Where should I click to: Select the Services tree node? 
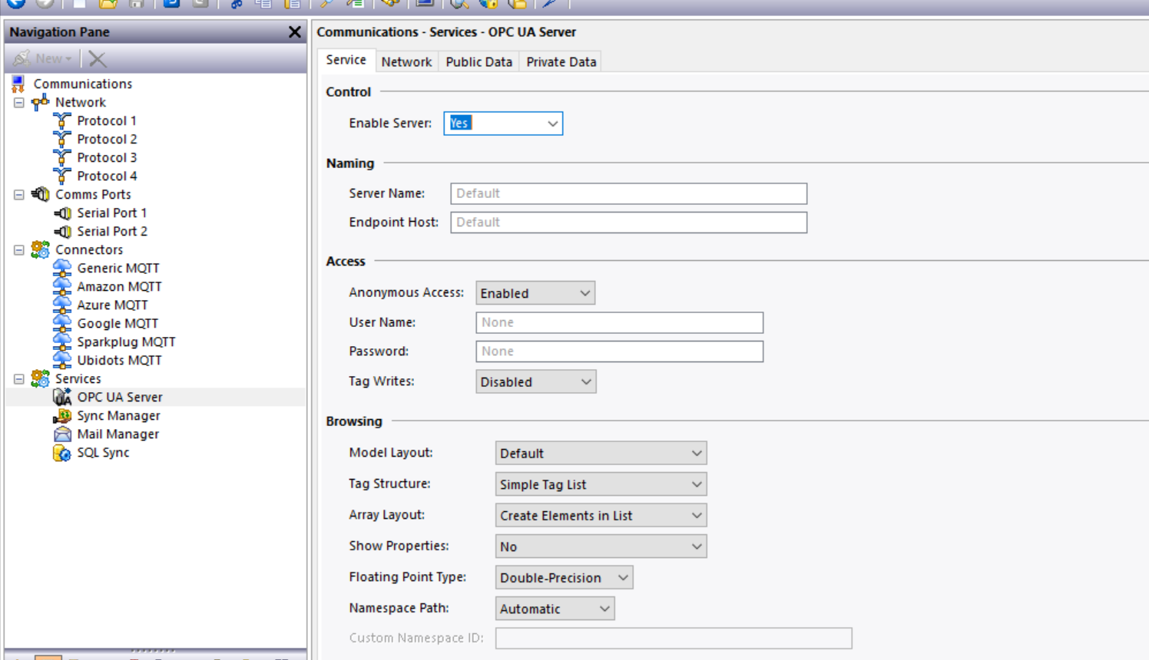[x=78, y=378]
